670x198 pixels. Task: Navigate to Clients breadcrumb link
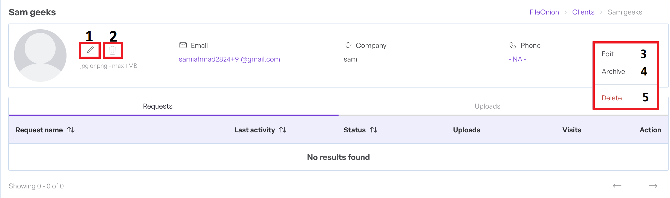point(583,12)
